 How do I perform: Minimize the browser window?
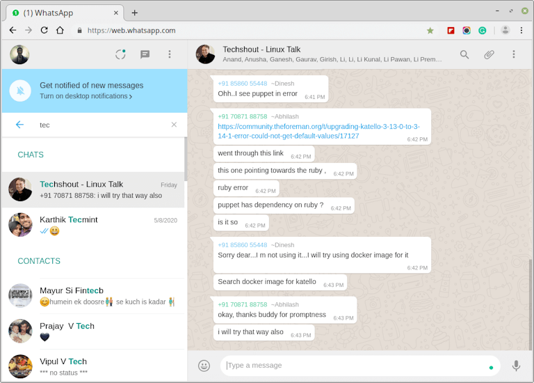[498, 11]
